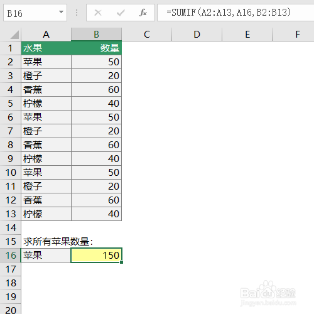
Task: Click cell B2 with value 50
Action: tap(96, 62)
